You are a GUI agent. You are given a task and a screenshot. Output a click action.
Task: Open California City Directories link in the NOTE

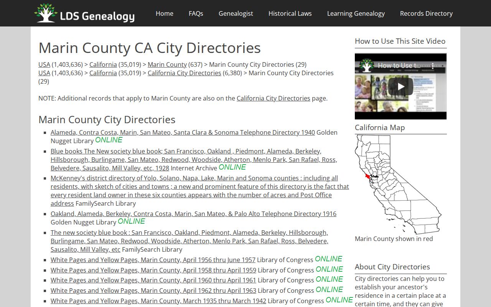click(274, 98)
